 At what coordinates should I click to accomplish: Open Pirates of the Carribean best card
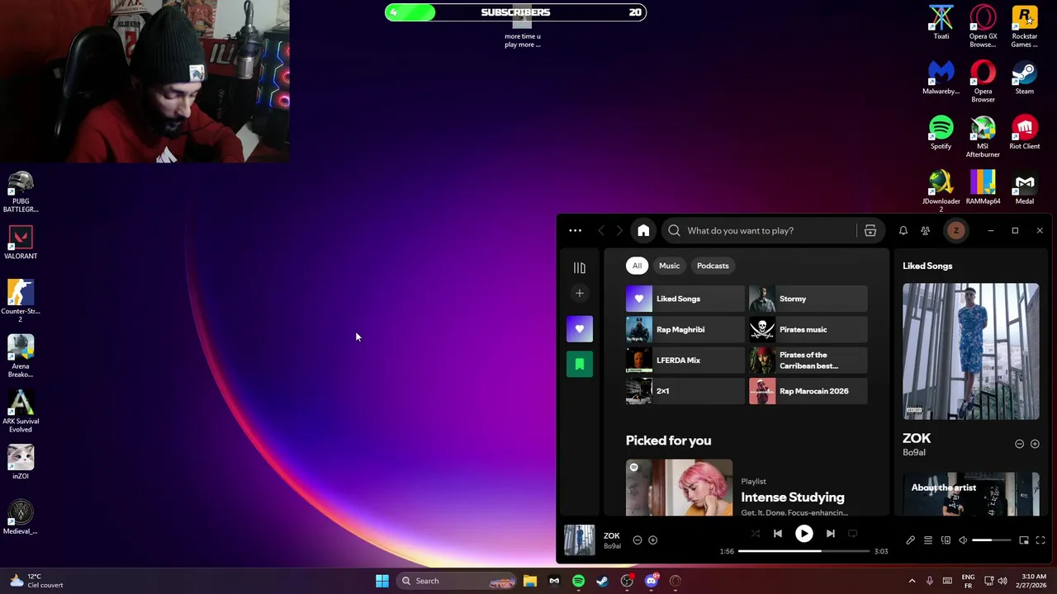tap(808, 361)
